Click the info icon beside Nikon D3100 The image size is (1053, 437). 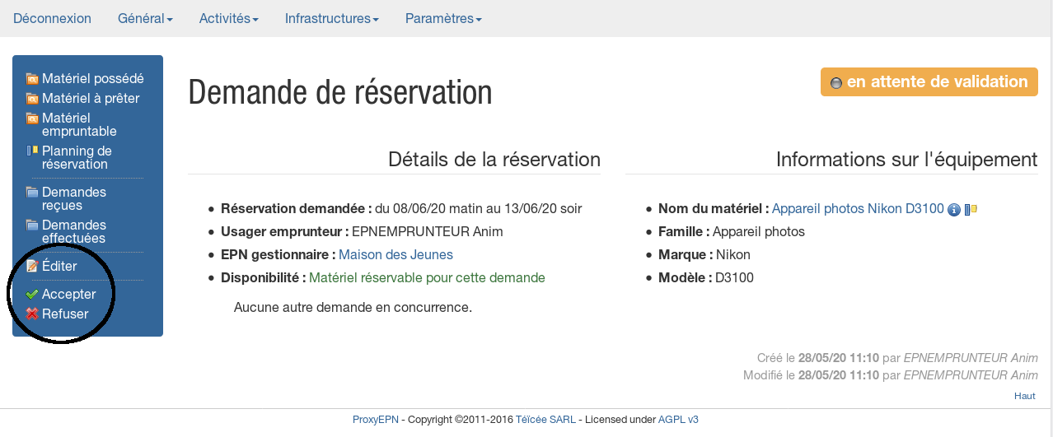click(954, 210)
